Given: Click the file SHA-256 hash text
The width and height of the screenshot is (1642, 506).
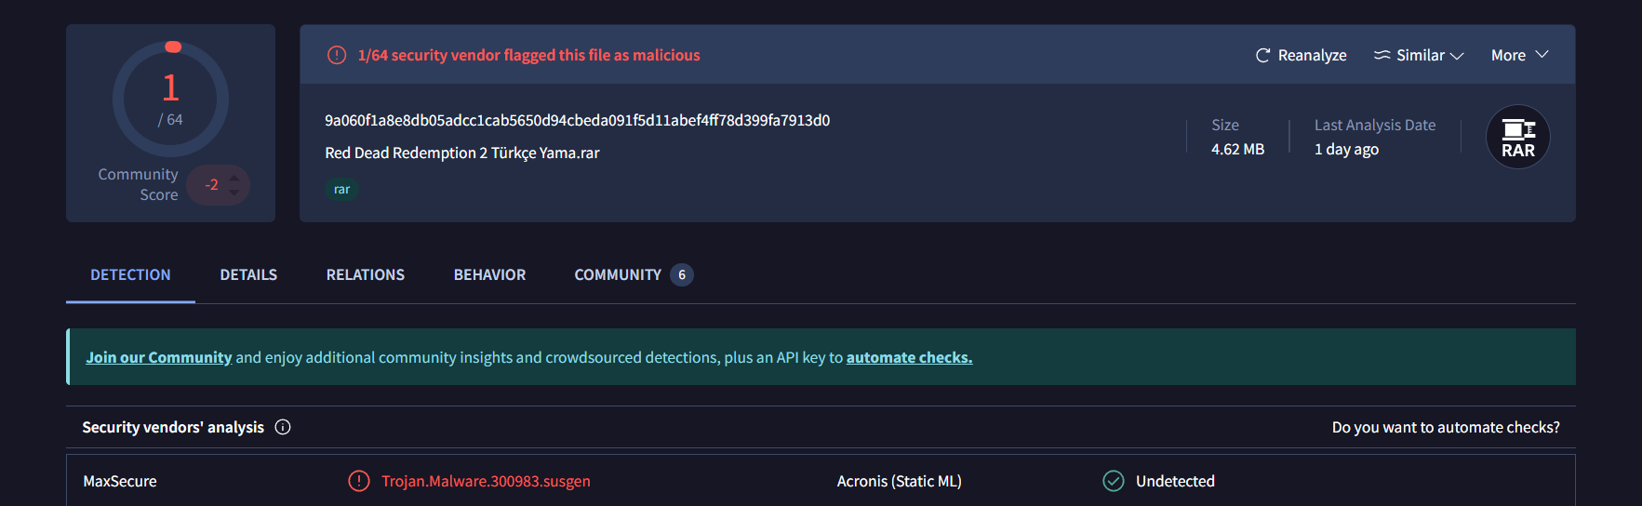Looking at the screenshot, I should click(x=577, y=121).
